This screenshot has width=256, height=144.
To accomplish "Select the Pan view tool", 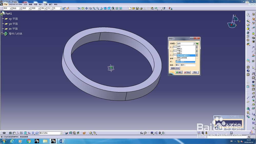I will click(x=87, y=8).
